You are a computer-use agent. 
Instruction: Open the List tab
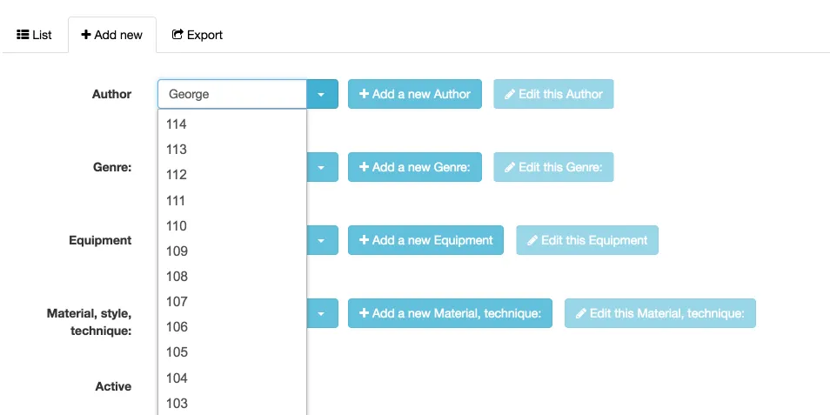coord(35,35)
